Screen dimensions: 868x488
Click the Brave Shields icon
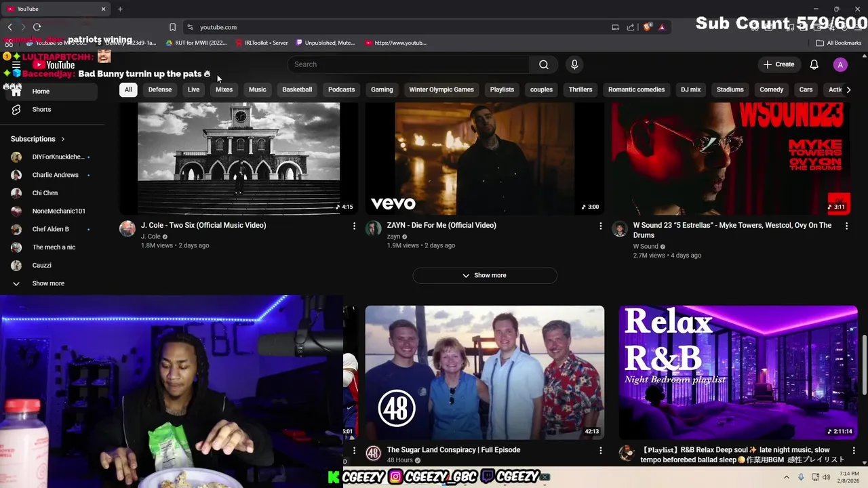pyautogui.click(x=648, y=27)
